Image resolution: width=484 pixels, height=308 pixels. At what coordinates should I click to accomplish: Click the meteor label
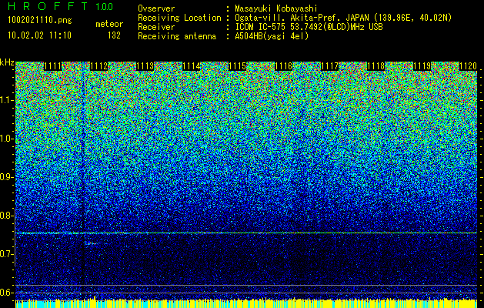pos(109,24)
